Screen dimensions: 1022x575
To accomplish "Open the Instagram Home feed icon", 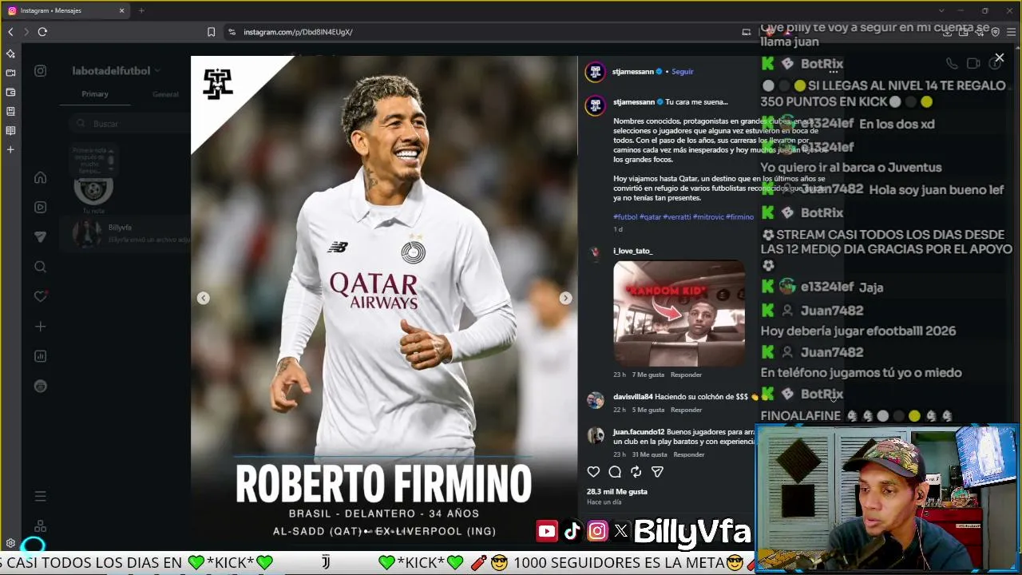I will [41, 177].
